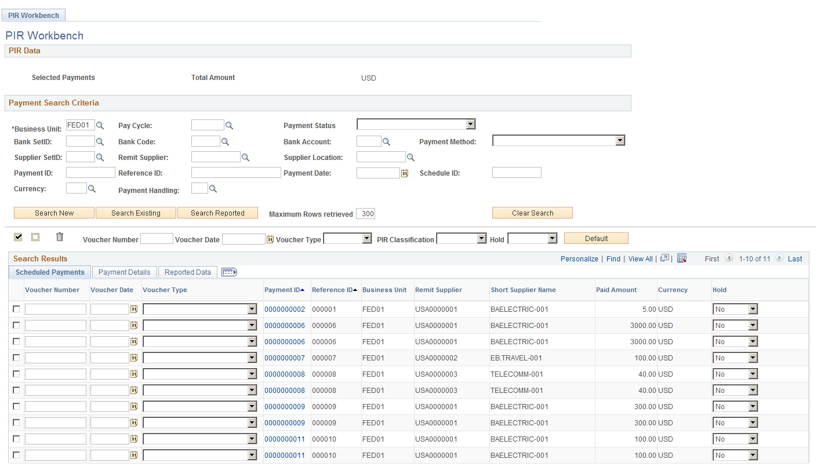Open the Payment Method dropdown
This screenshot has height=470, width=821.
point(619,140)
